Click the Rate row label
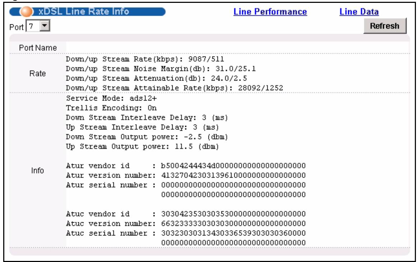The width and height of the screenshot is (417, 262). coord(37,73)
